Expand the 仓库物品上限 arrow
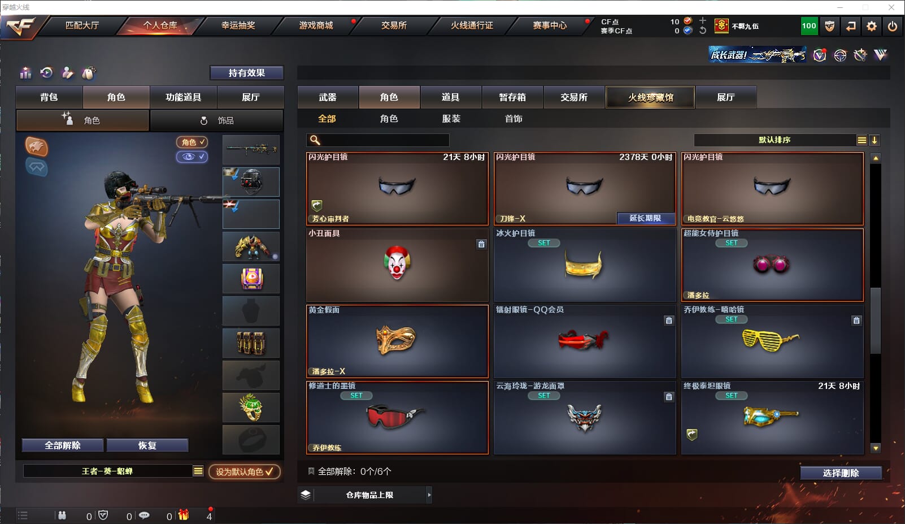Screen dimensions: 905x524 pos(429,495)
